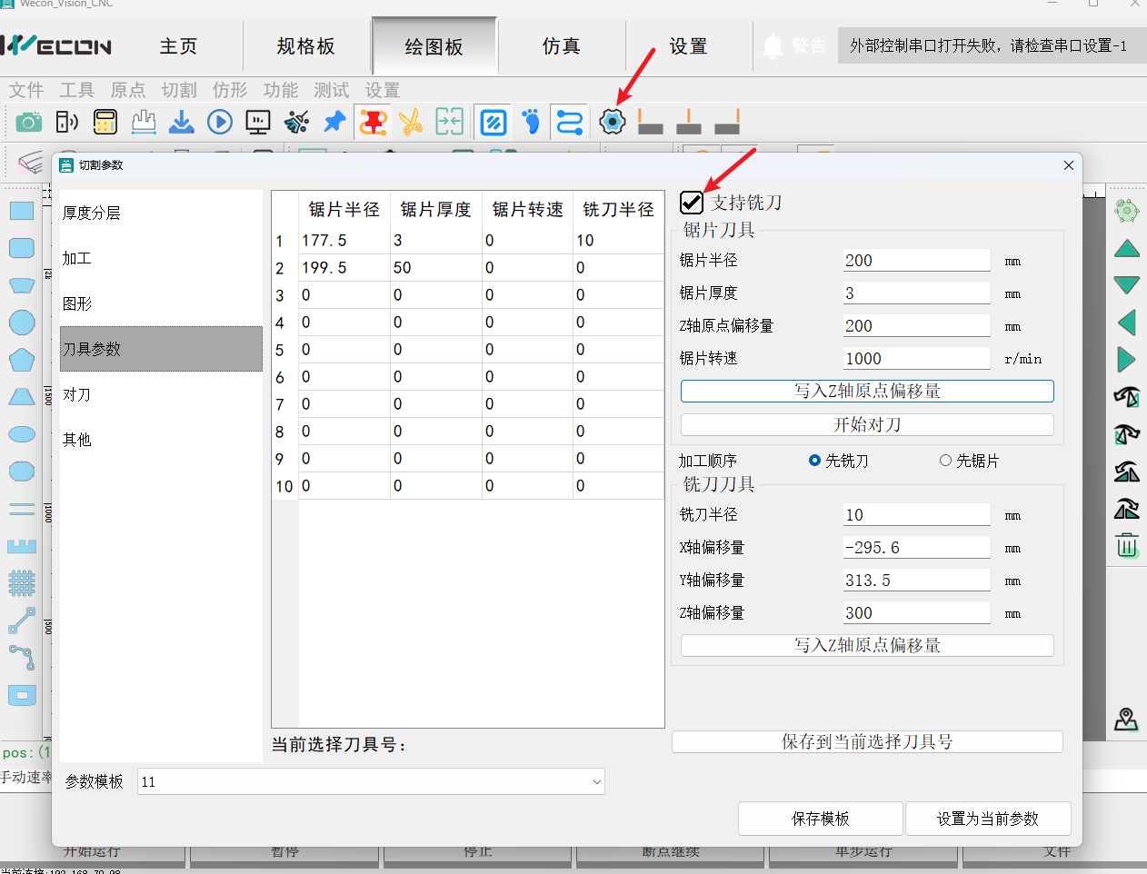1147x874 pixels.
Task: Open the 文件 menu
Action: 26,90
